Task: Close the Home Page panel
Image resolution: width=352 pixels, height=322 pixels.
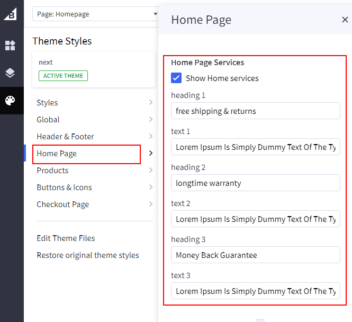Action: (x=345, y=20)
